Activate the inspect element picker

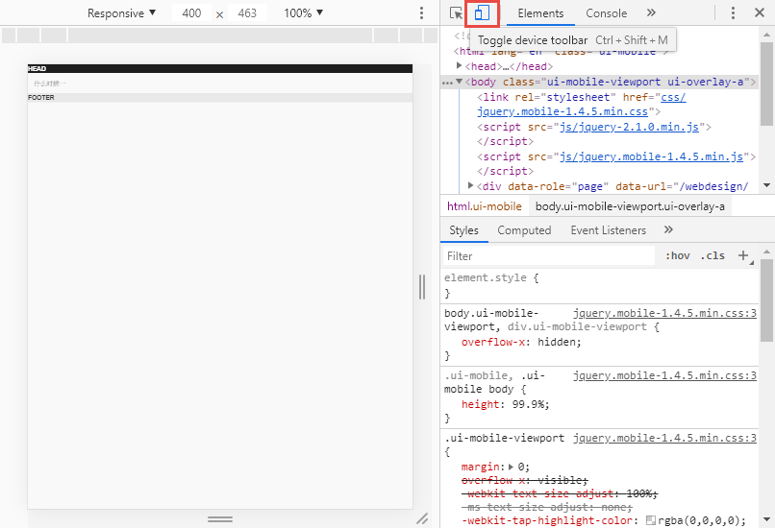tap(456, 13)
